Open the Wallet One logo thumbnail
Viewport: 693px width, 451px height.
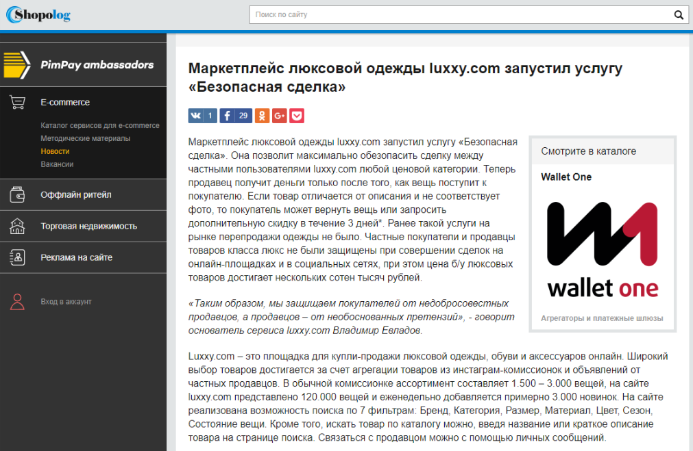[603, 250]
